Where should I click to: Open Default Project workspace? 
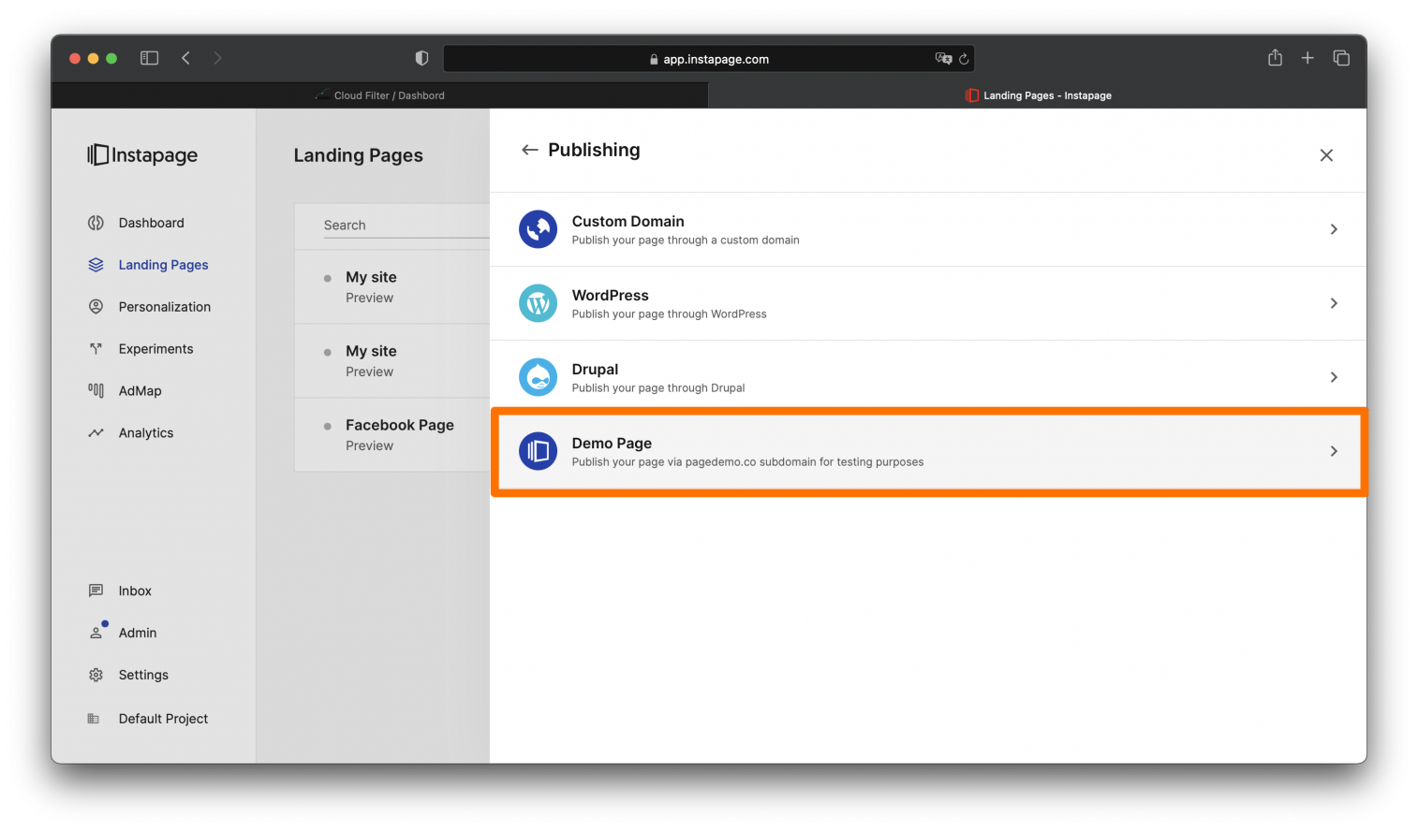[x=163, y=719]
